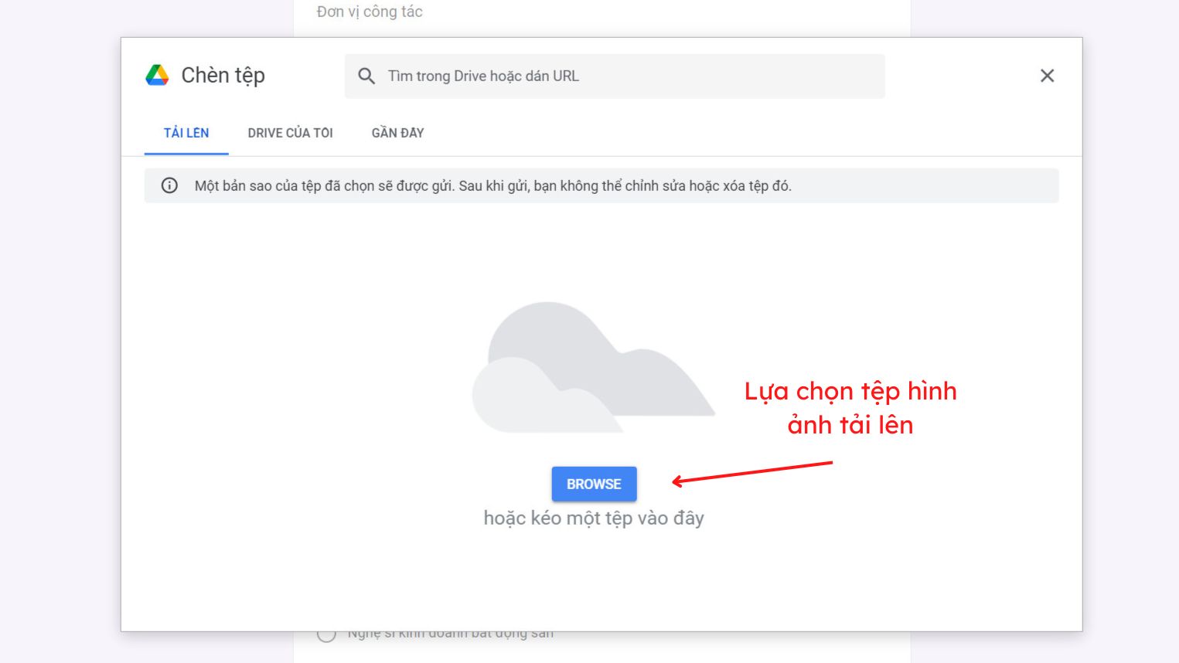Image resolution: width=1179 pixels, height=663 pixels.
Task: Select the blue underline indicator under TẢI LÊN
Action: click(x=186, y=154)
